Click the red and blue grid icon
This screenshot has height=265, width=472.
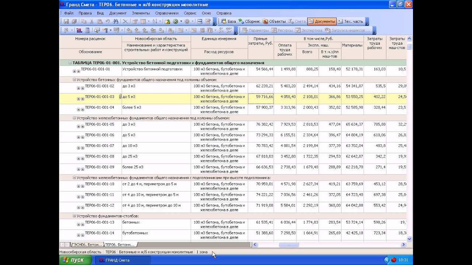tap(79, 30)
